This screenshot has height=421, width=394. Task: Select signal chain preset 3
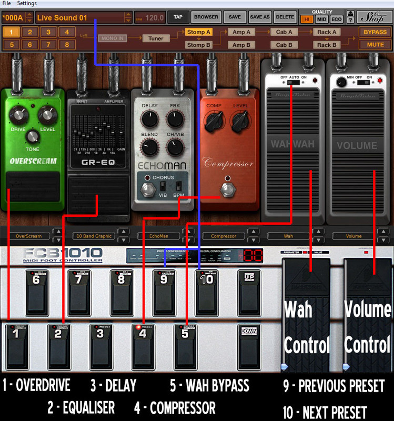pos(48,32)
